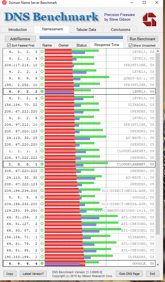Screen dimensions: 165x282
Task: Select nameserver 1.1.1.1 IP text
Action: click(23, 151)
